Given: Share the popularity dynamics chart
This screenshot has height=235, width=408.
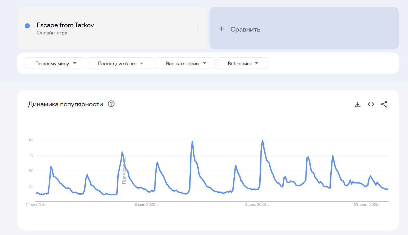Looking at the screenshot, I should click(384, 104).
